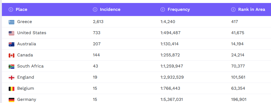Click the Greece flag icon
The width and height of the screenshot is (271, 103).
(x=12, y=22)
